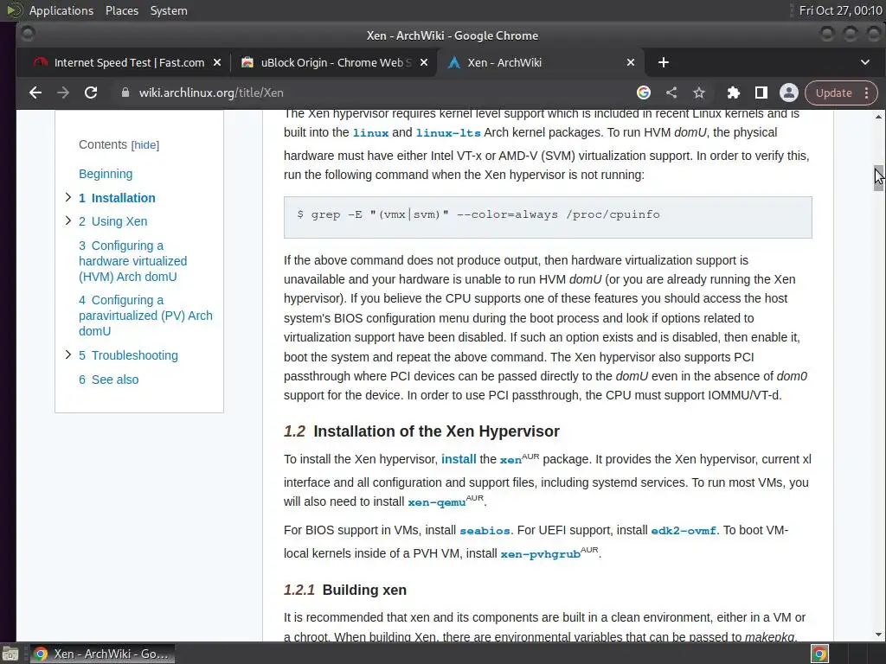This screenshot has width=886, height=664.
Task: Click the page scrollbar thumb
Action: click(878, 178)
